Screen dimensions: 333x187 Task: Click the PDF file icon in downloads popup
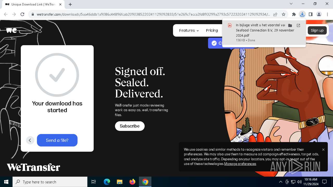[230, 25]
